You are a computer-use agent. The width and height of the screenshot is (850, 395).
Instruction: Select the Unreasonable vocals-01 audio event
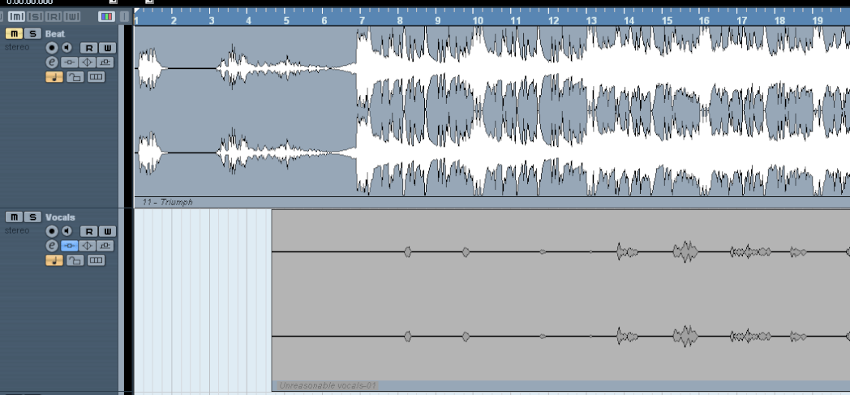560,300
